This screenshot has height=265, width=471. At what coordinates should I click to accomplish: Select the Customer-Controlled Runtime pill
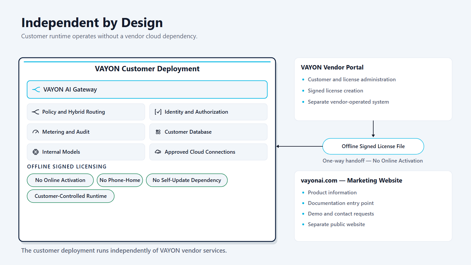tap(71, 196)
